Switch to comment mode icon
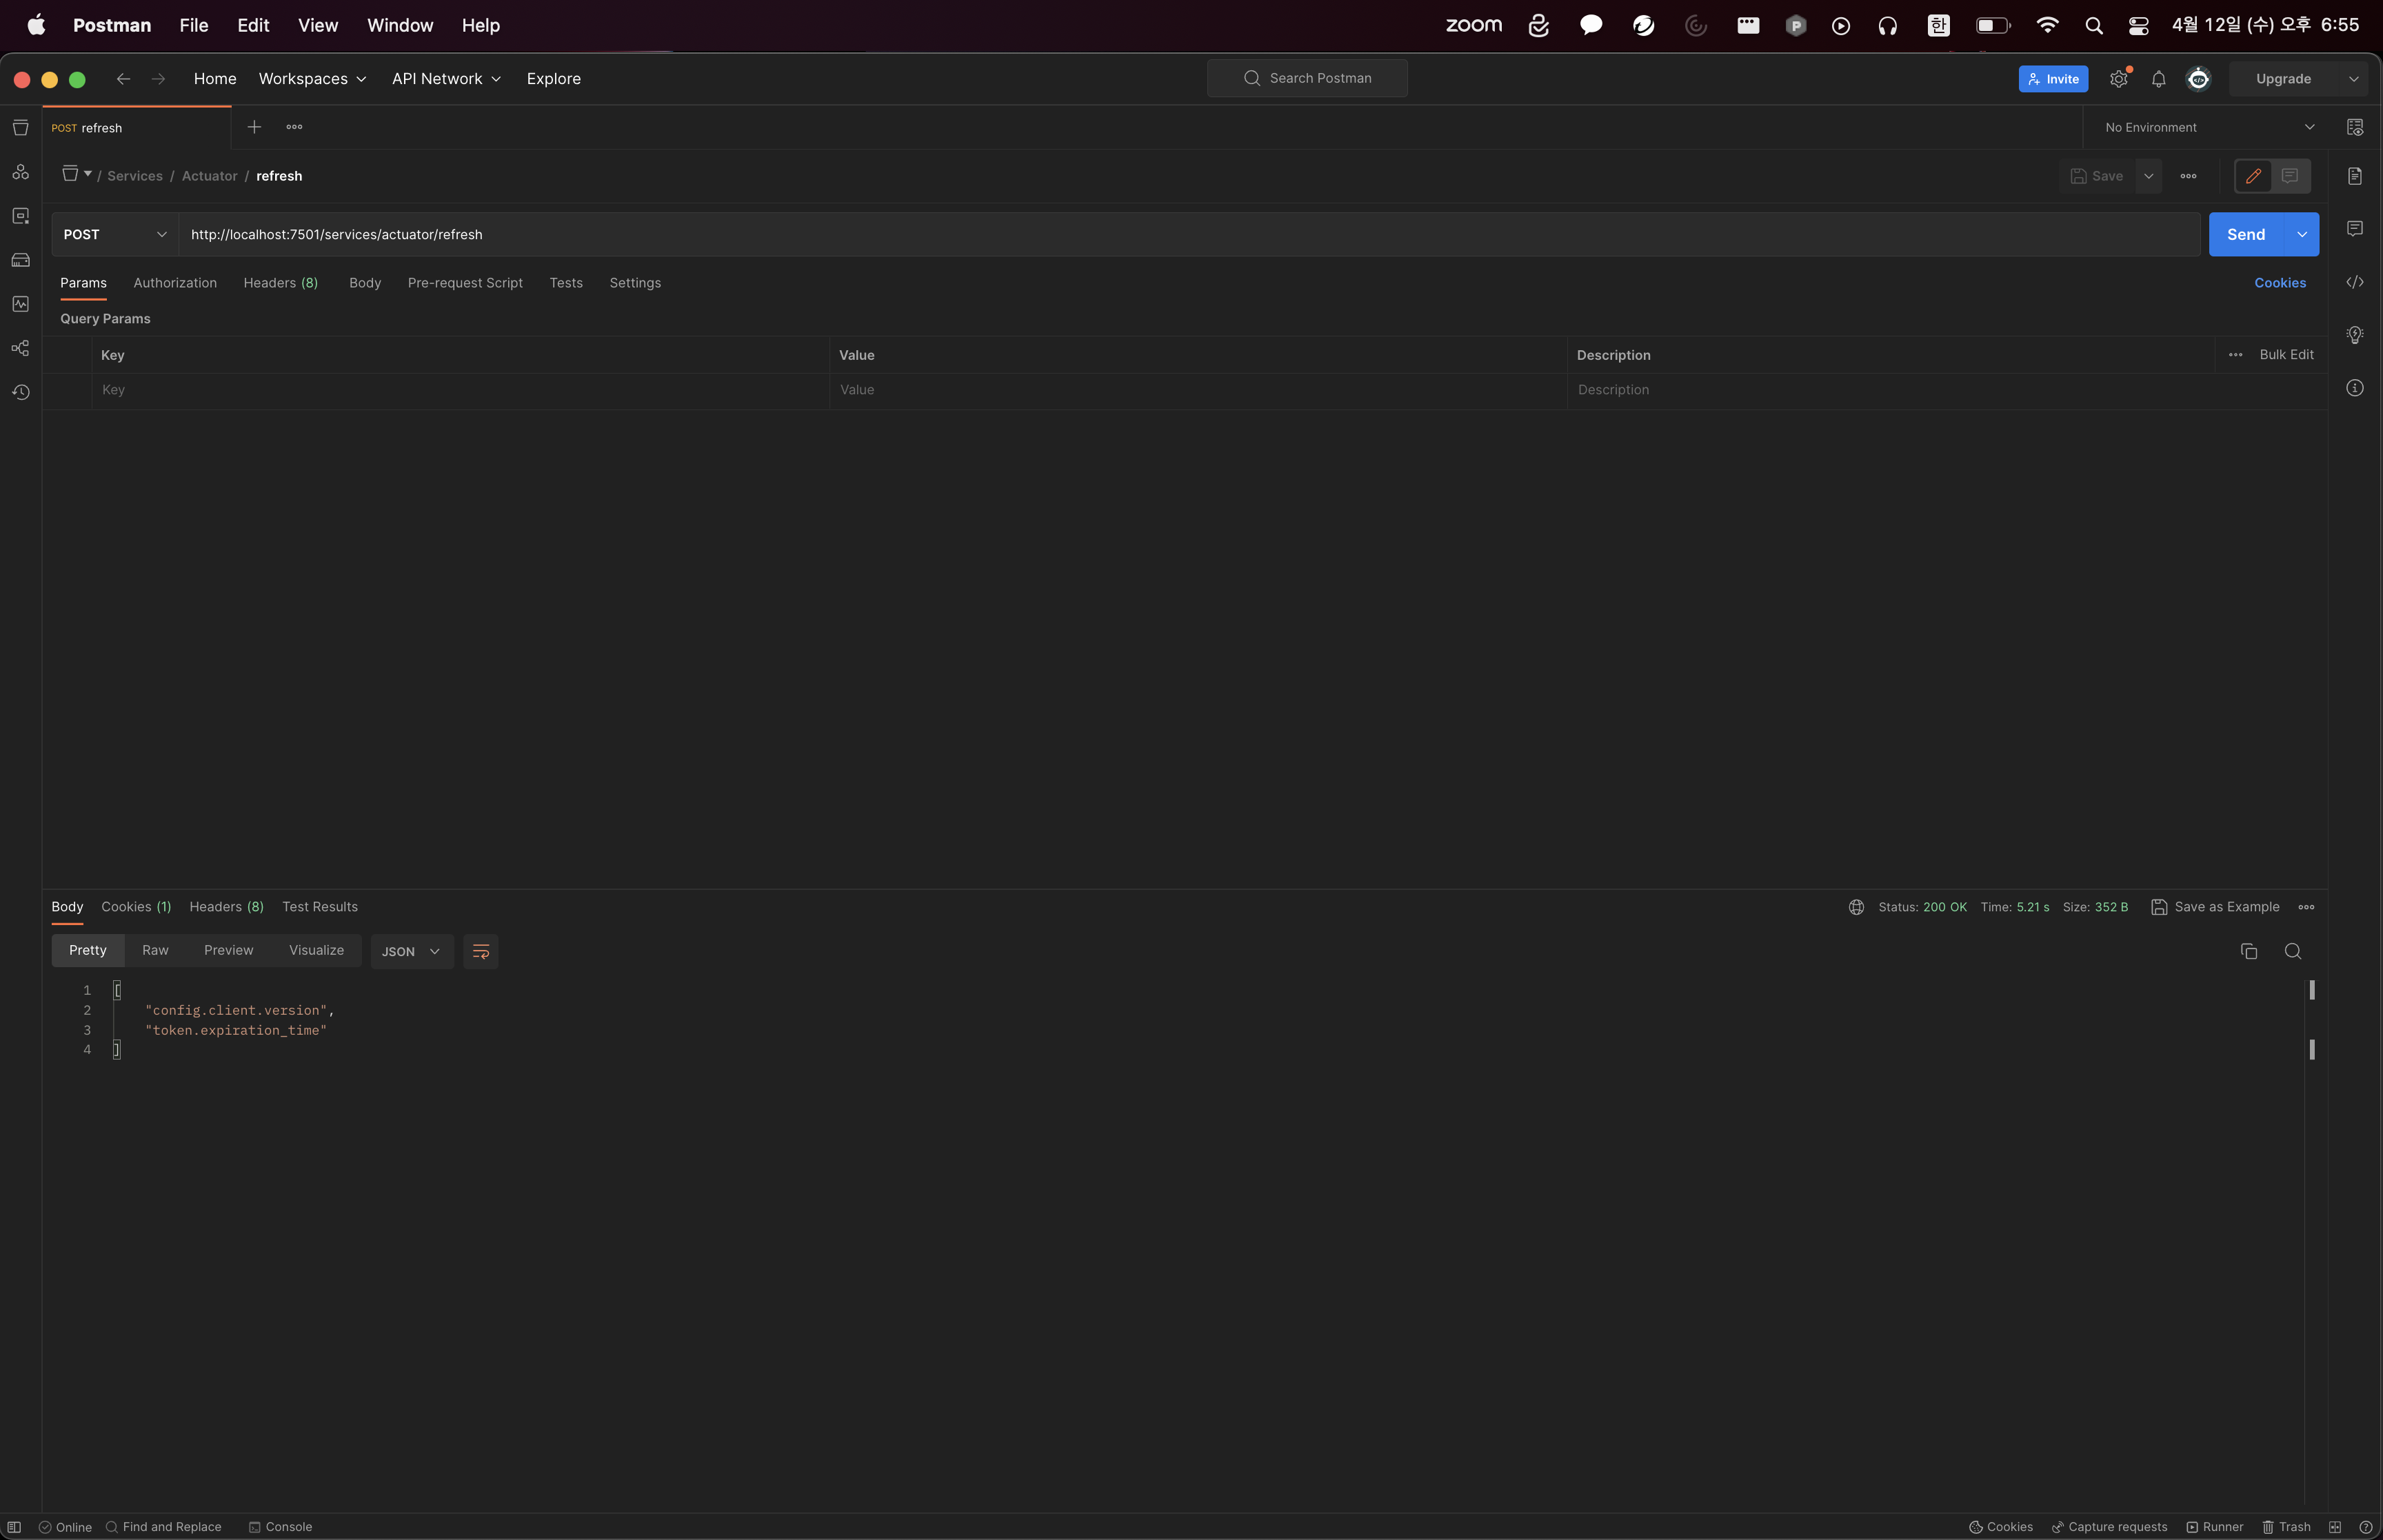 pyautogui.click(x=2290, y=176)
